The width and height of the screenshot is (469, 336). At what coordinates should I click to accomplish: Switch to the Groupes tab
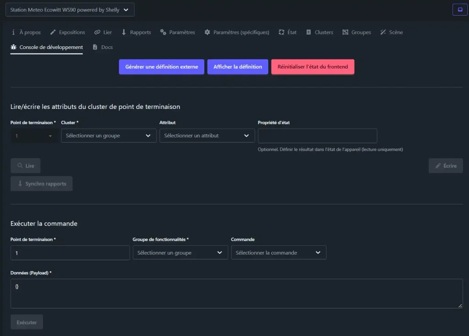(x=356, y=33)
